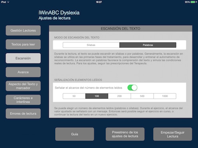Open the Guía help button
The image size is (198, 148).
coord(75,134)
